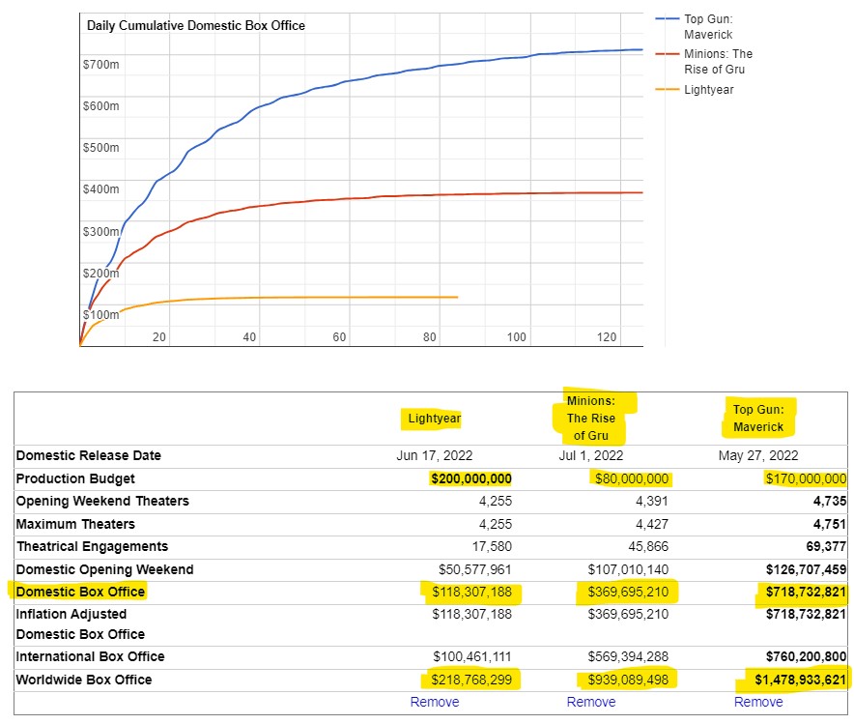Screen dimensions: 854x724
Task: Click the Domestic Release Date row label
Action: [88, 455]
